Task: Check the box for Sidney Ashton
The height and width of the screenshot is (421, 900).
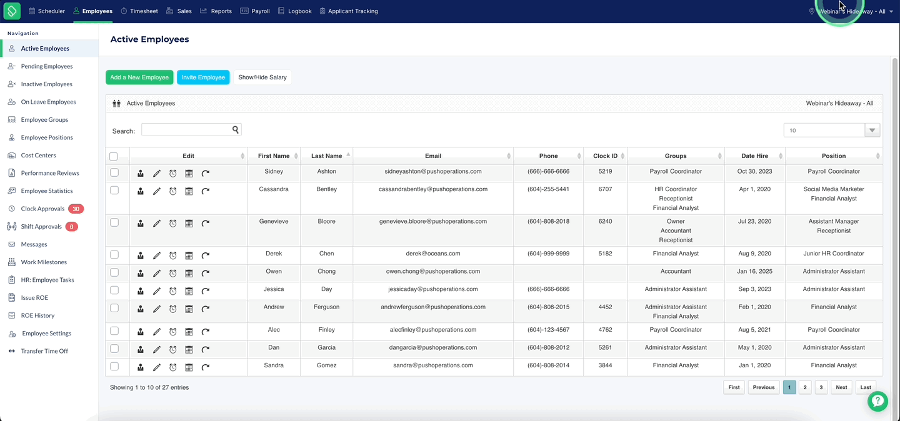Action: coord(114,172)
